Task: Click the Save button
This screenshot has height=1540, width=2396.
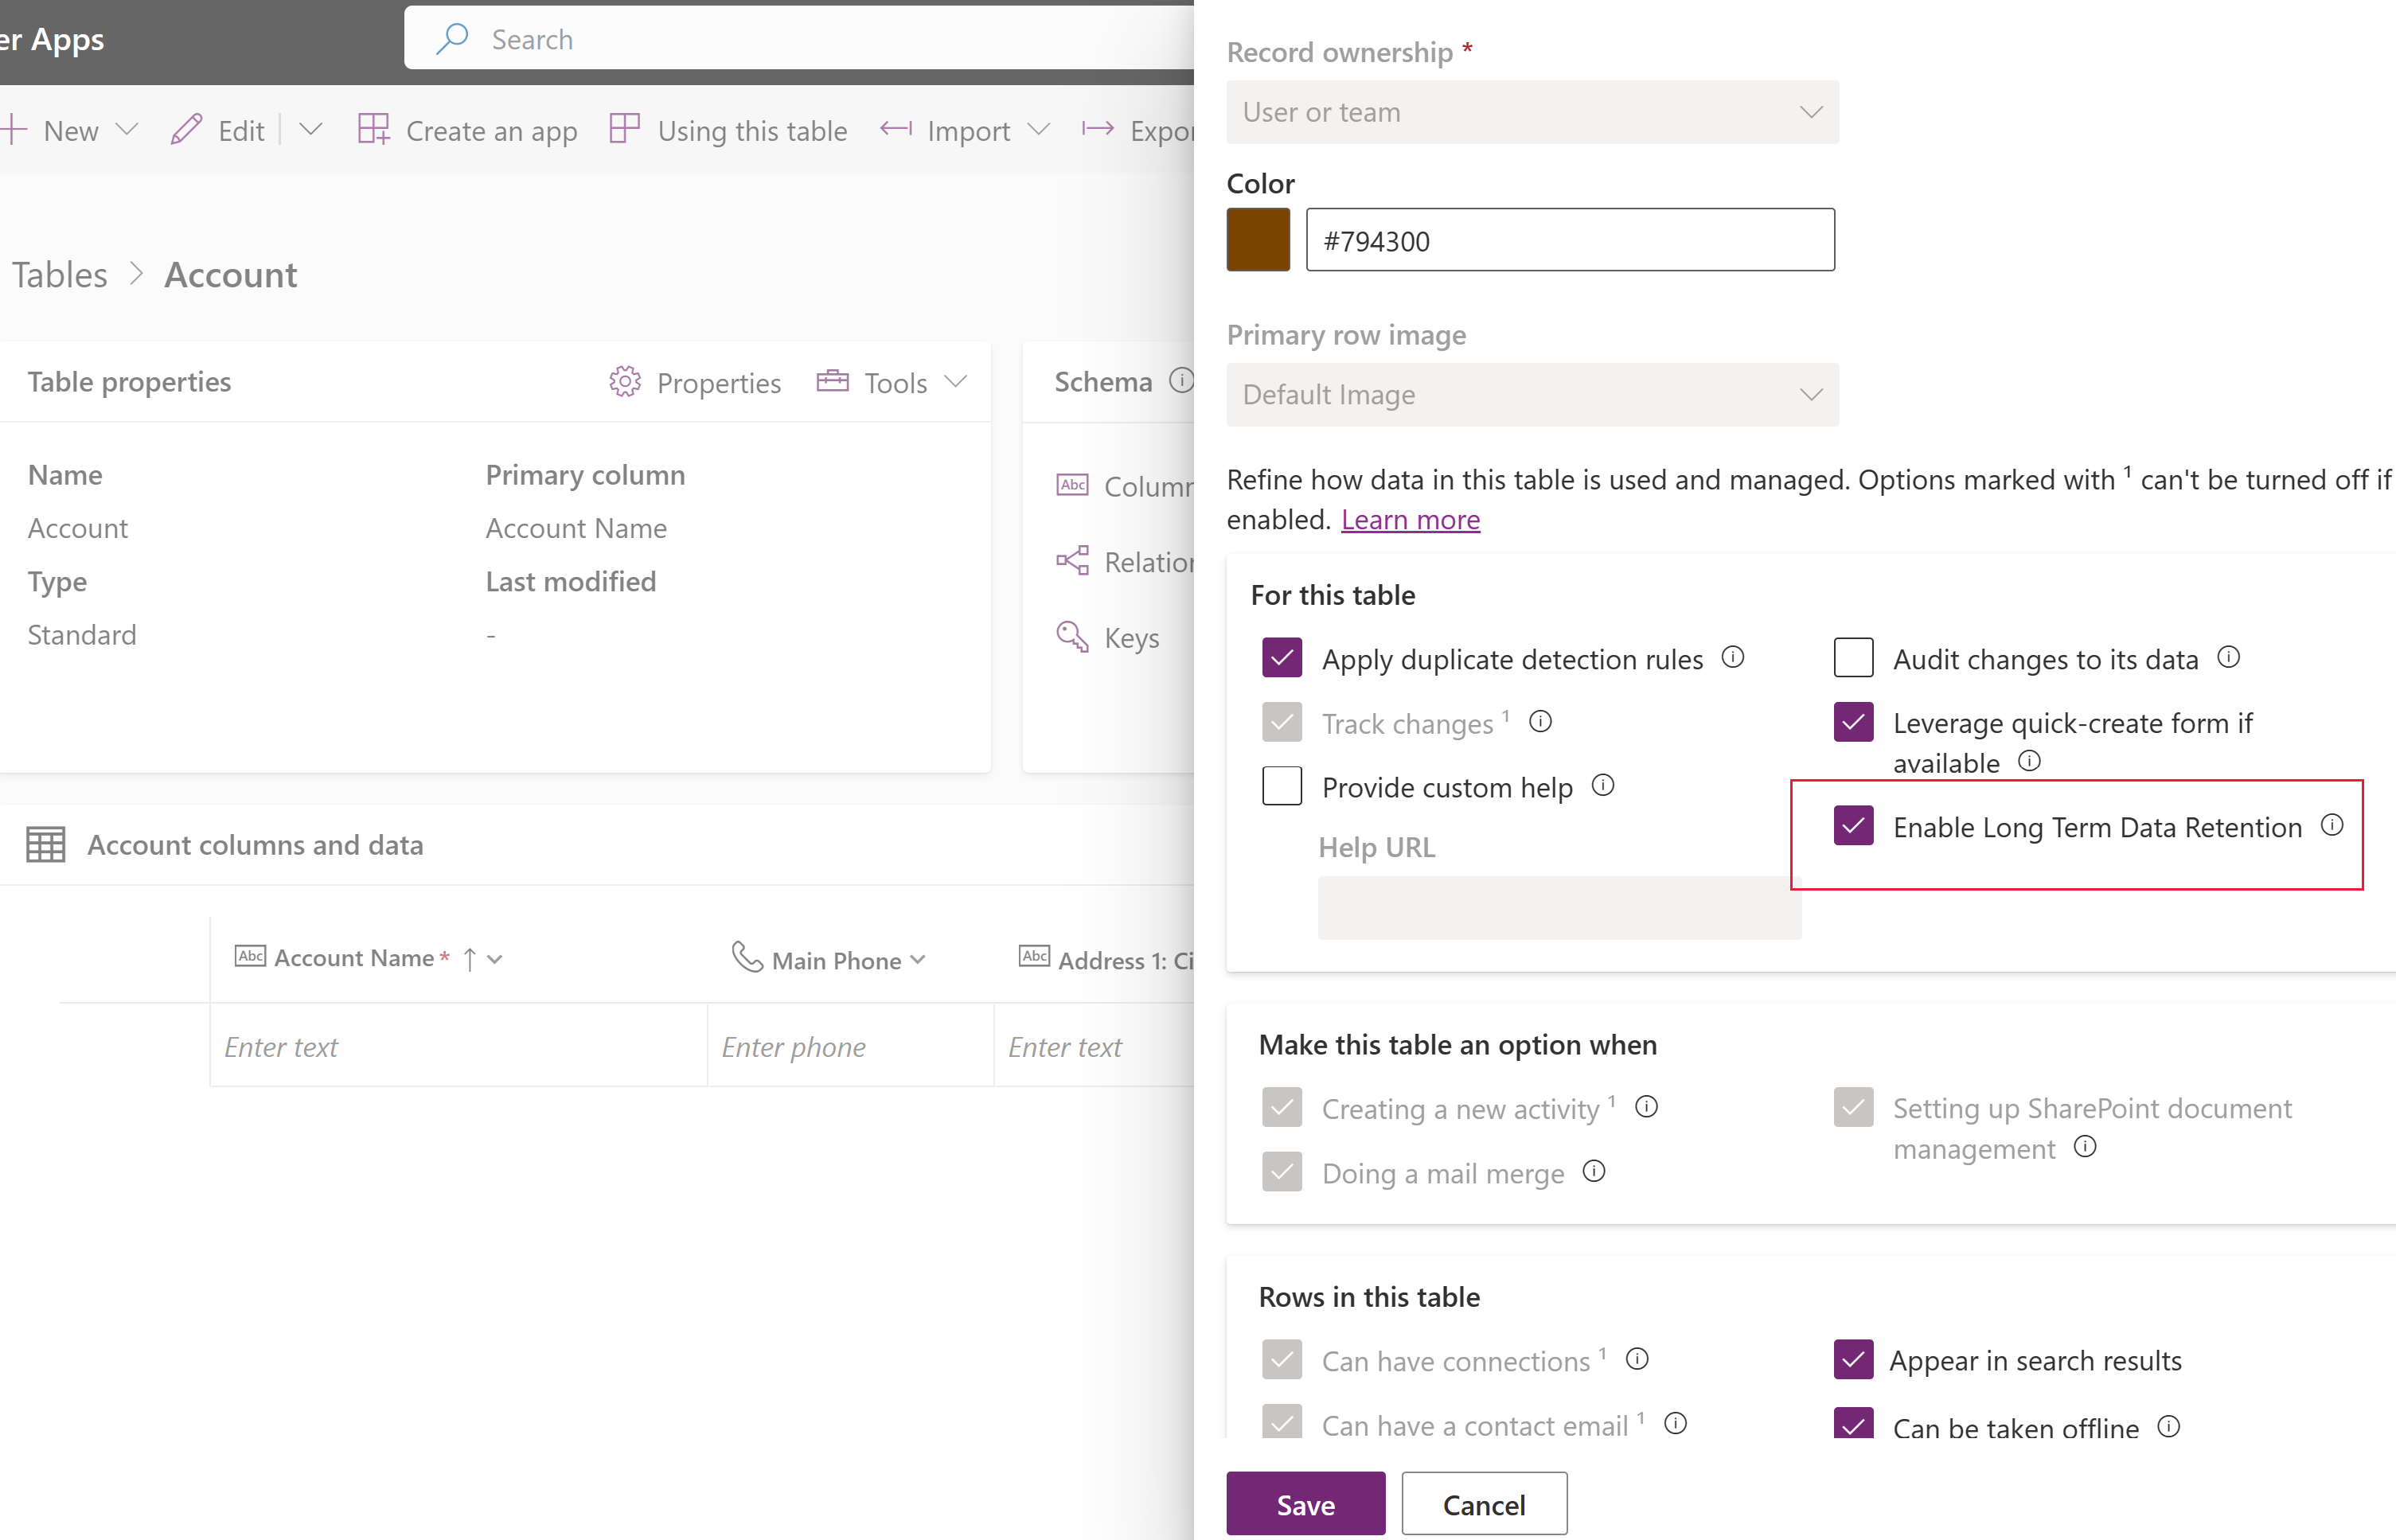Action: pos(1305,1503)
